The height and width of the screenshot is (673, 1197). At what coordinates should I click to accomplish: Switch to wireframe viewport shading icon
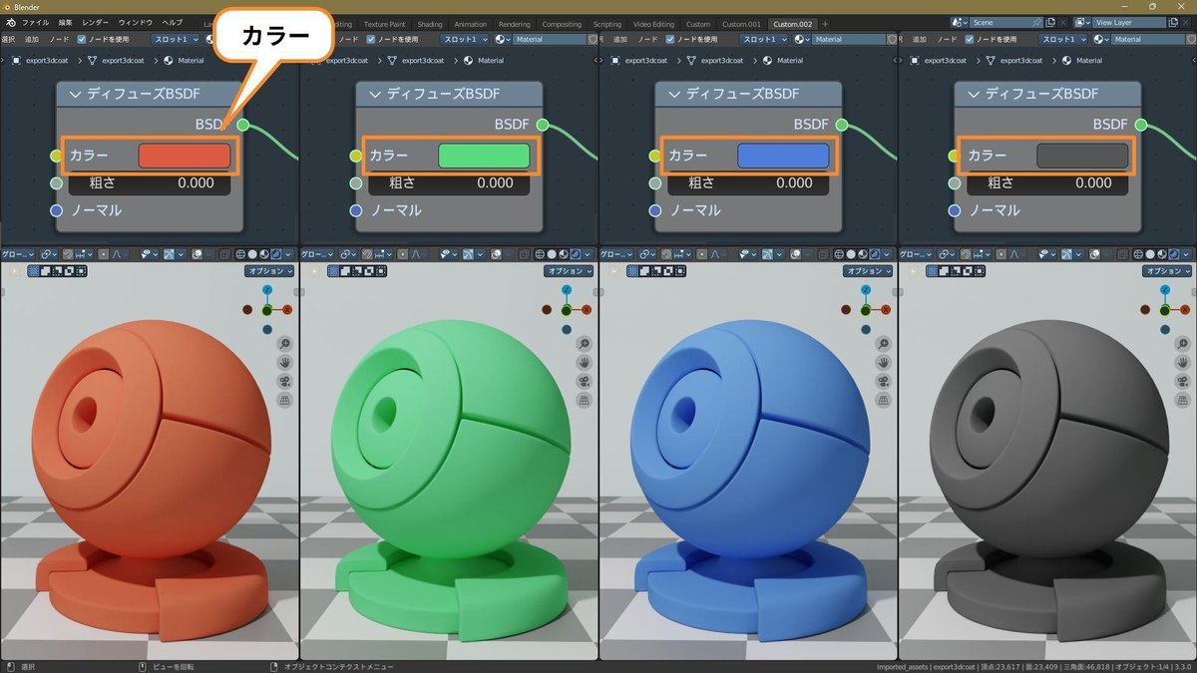[x=240, y=254]
